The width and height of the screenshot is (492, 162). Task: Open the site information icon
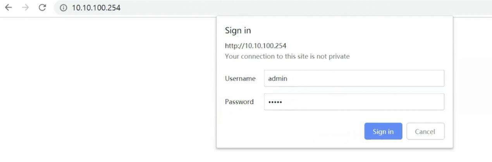coord(64,8)
